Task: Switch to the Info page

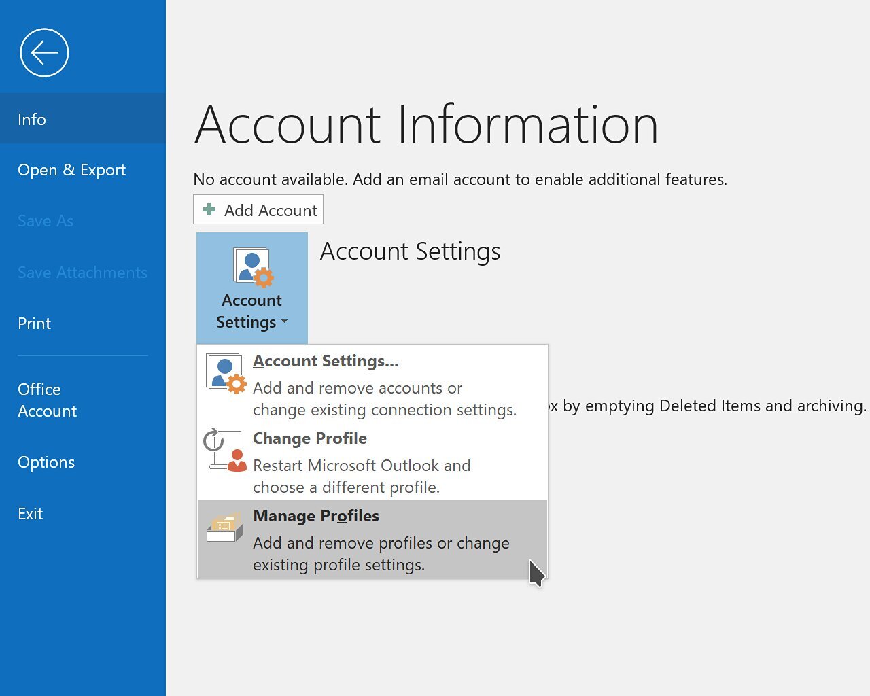Action: click(31, 119)
